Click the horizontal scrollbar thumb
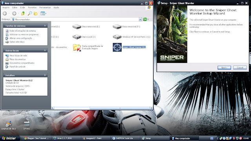Image resolution: width=251 pixels, height=141 pixels. (120, 108)
